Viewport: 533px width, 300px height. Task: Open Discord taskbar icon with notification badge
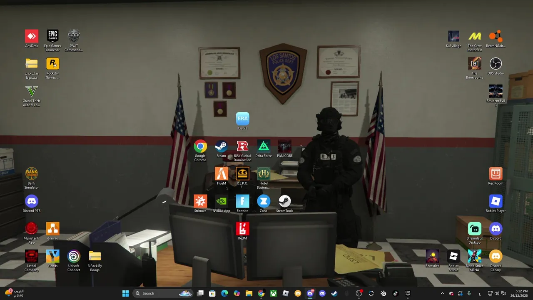tap(310, 293)
